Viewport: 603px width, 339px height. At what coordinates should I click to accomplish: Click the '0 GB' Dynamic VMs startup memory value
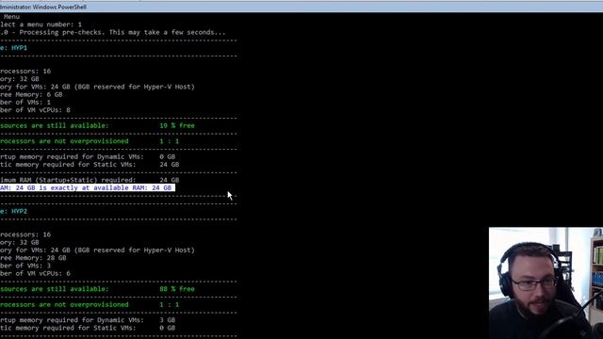tap(168, 157)
